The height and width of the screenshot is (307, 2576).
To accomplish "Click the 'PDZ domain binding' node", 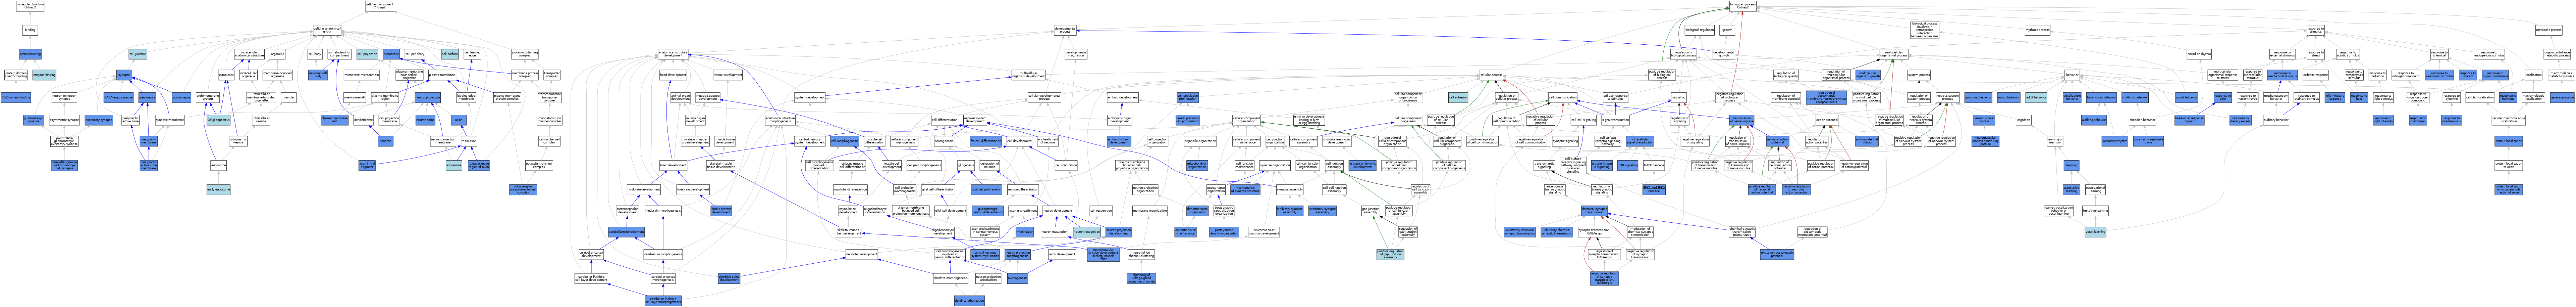I will tap(16, 97).
